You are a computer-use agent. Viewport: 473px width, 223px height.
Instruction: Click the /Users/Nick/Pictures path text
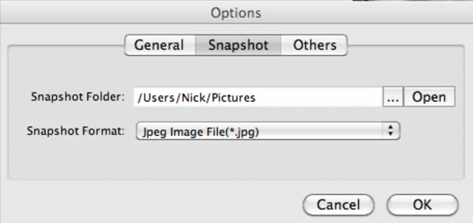click(x=196, y=98)
